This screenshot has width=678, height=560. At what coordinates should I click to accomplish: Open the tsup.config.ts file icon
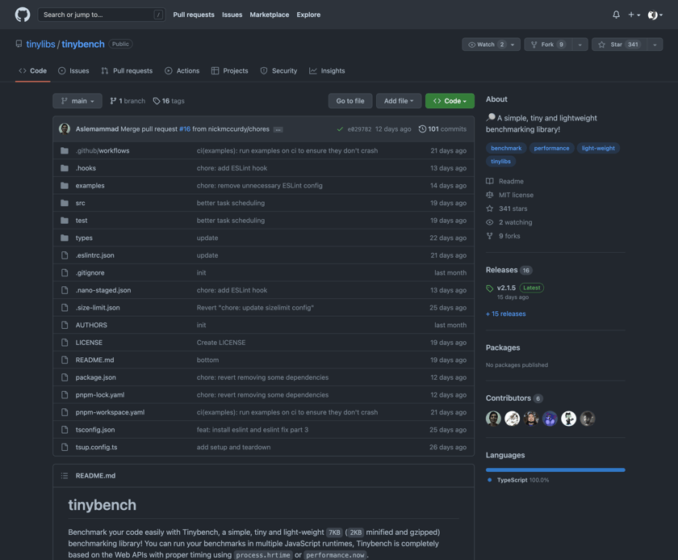pos(65,447)
